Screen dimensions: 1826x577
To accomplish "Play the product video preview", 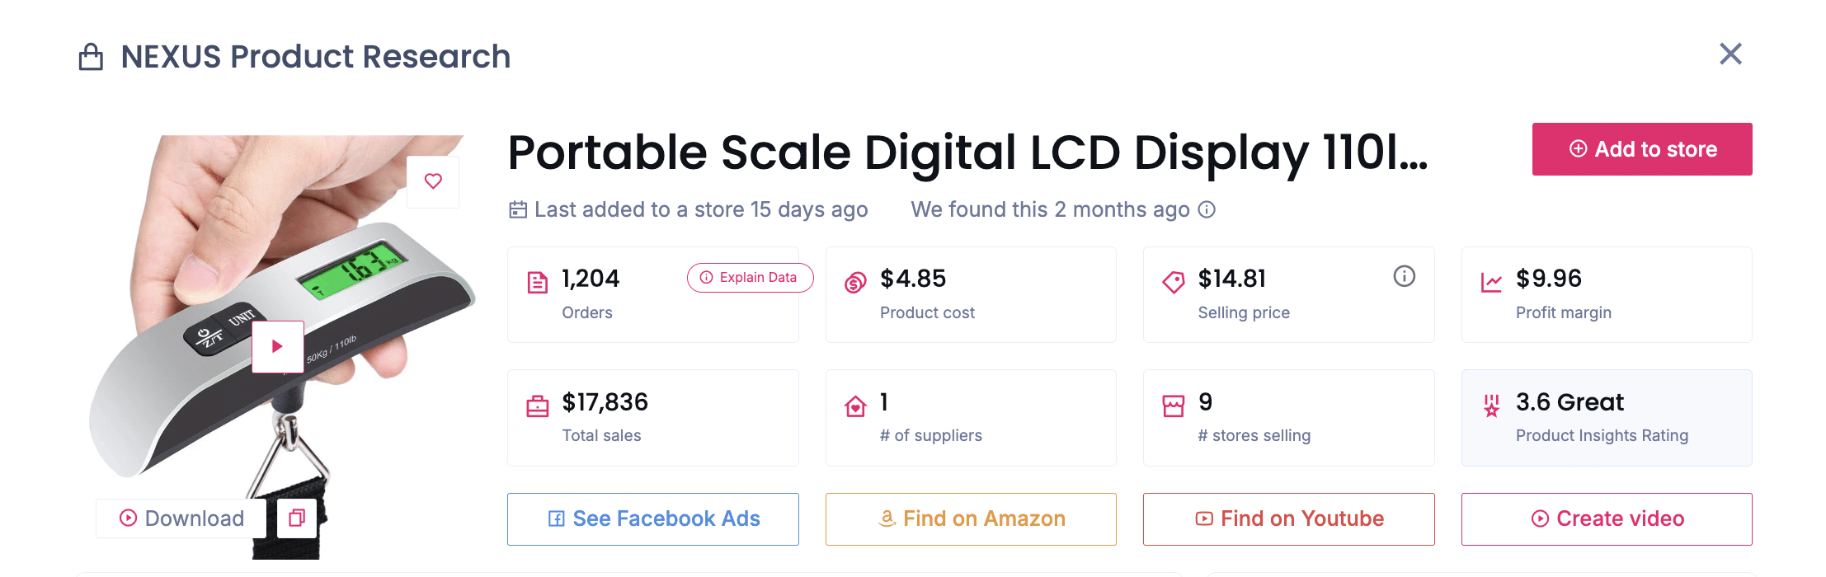I will coord(277,347).
